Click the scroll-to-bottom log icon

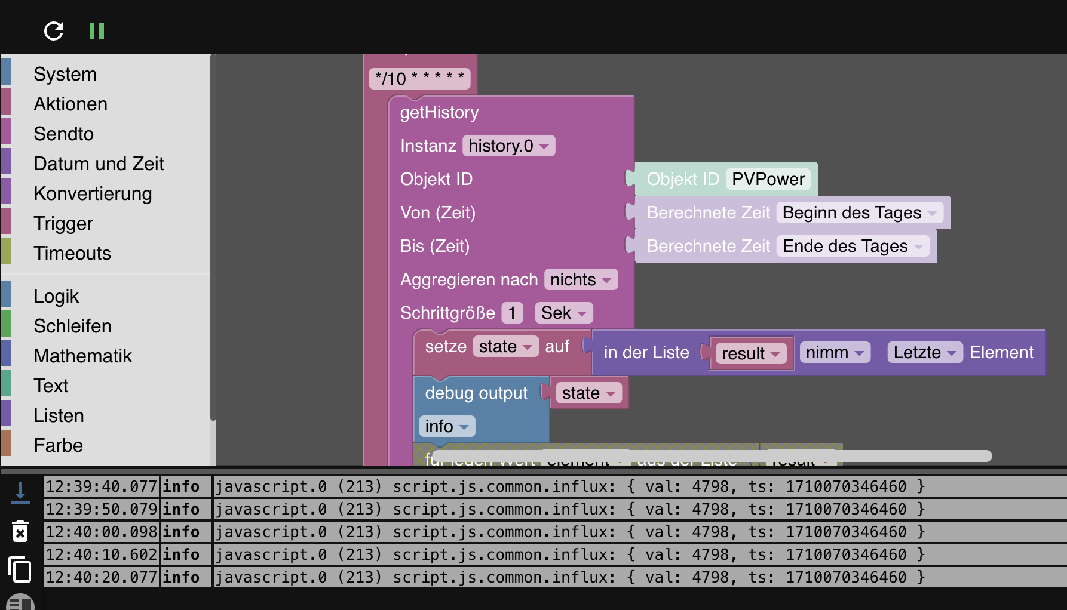coord(20,493)
